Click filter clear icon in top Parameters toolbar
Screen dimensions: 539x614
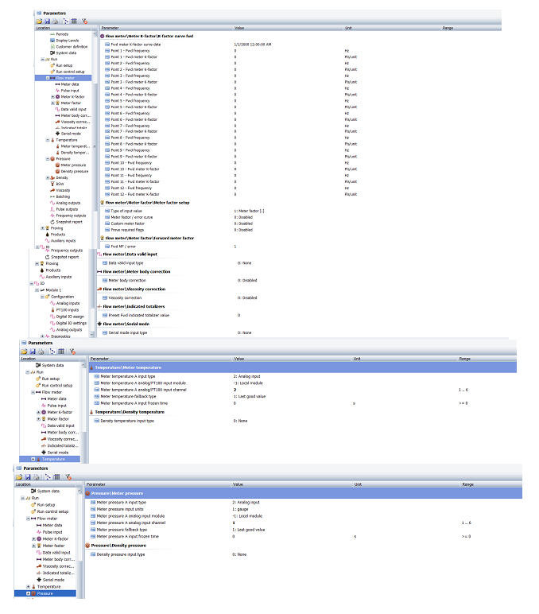(x=84, y=21)
